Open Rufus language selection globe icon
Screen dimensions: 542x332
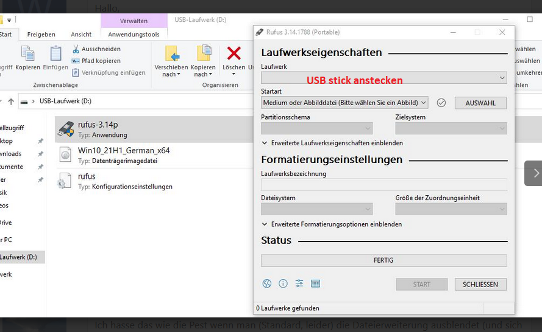(267, 284)
